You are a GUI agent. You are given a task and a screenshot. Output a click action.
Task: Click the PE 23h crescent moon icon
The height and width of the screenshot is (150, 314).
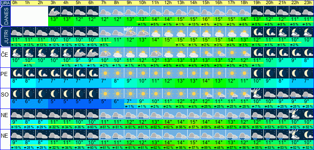(x=308, y=73)
